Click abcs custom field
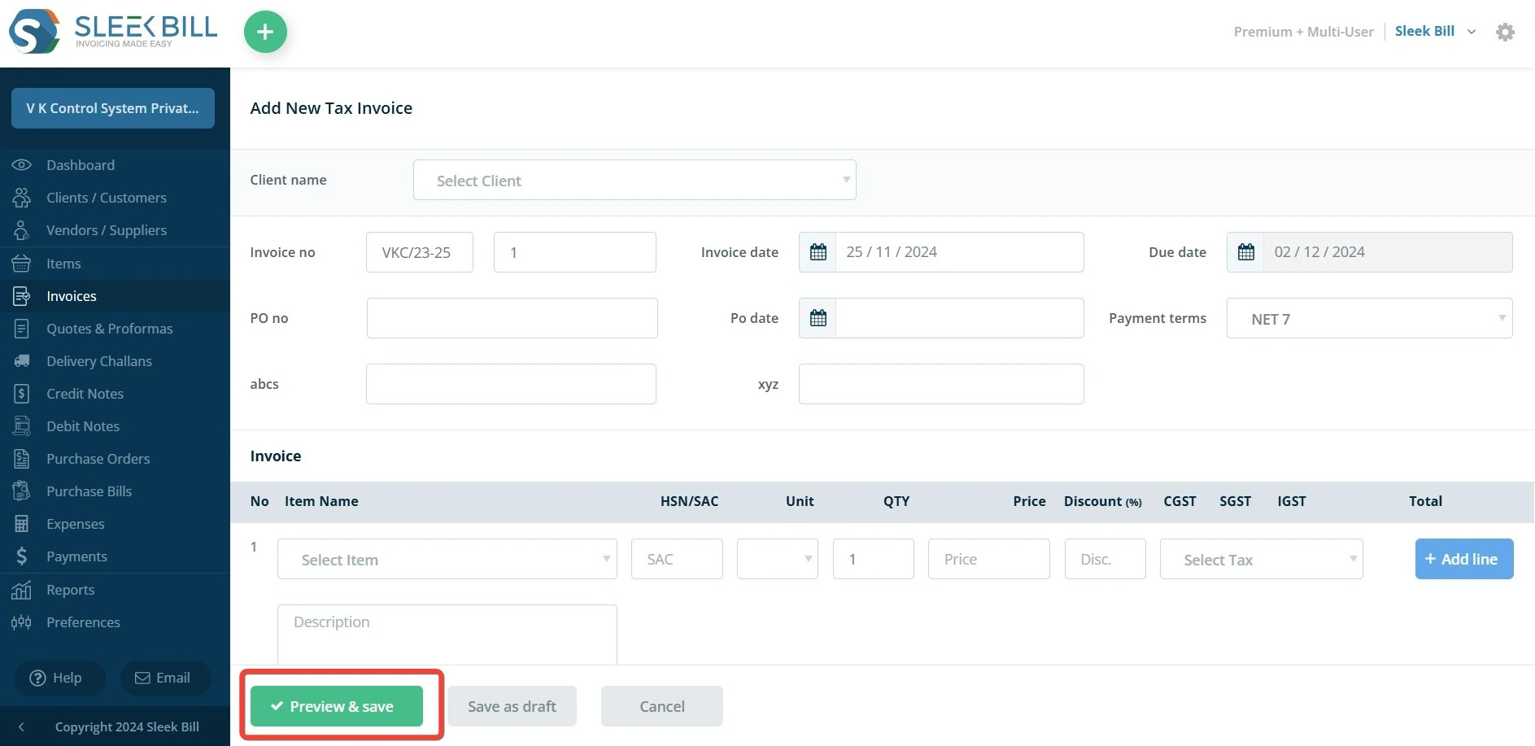 511,384
